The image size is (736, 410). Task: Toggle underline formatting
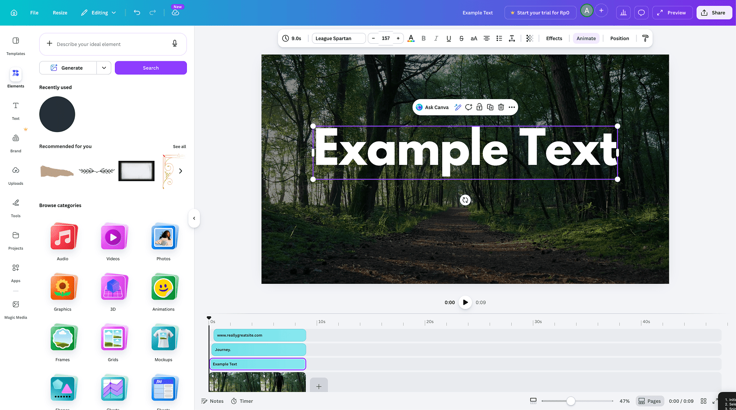(x=449, y=38)
